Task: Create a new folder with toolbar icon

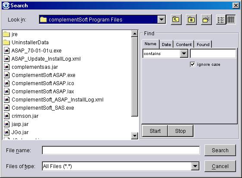Action: [206, 19]
